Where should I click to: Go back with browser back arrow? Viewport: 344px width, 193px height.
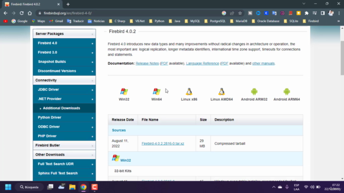[x=5, y=13]
